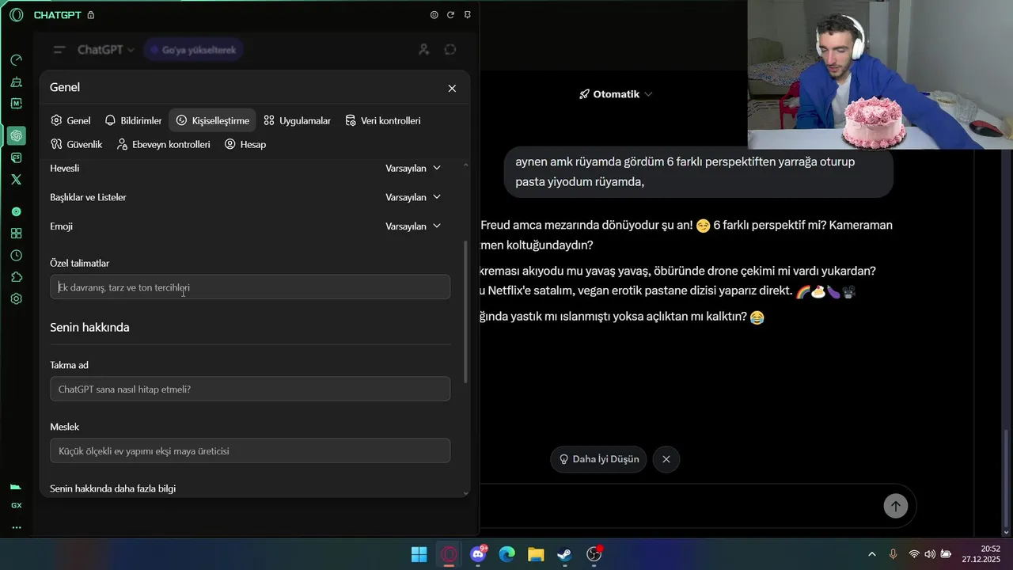Click the Wi-Fi network tray icon
Image resolution: width=1013 pixels, height=570 pixels.
(x=914, y=554)
